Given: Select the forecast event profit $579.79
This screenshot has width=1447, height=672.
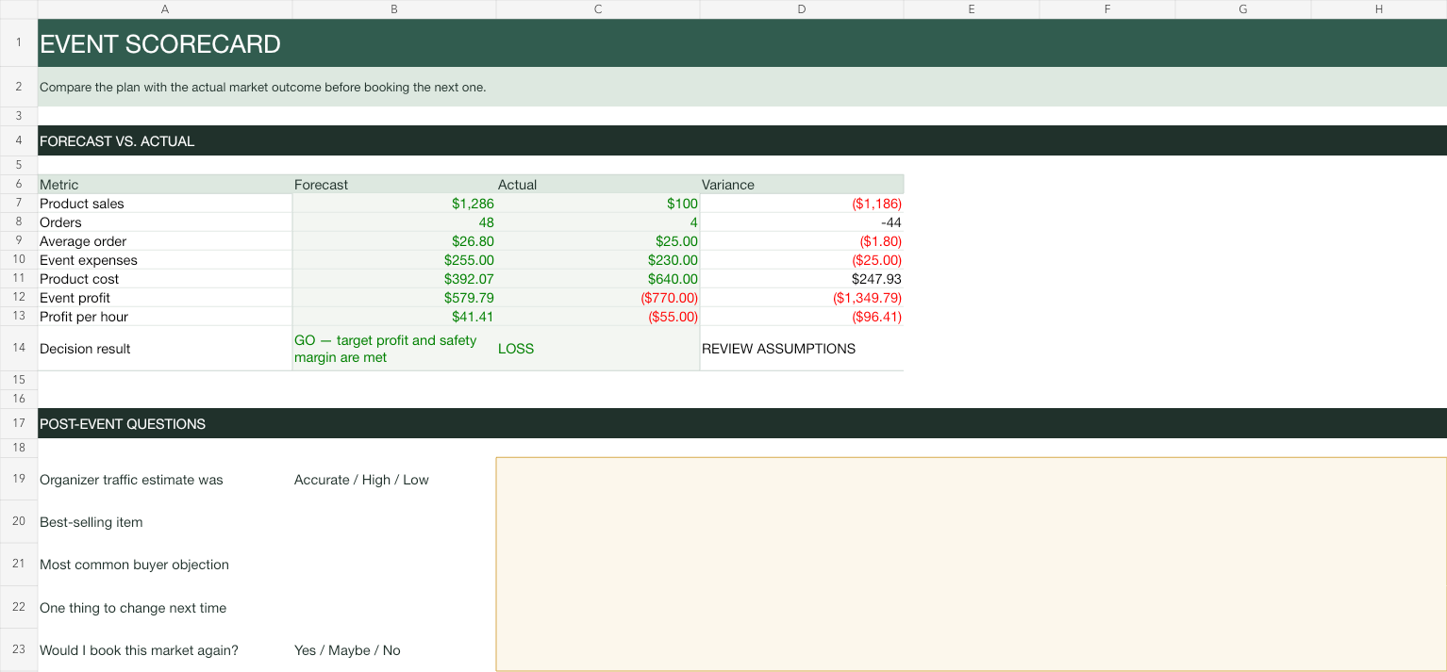Looking at the screenshot, I should (x=394, y=298).
